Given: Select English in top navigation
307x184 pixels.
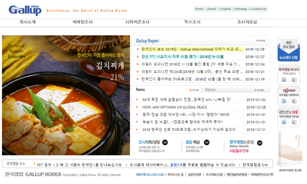Looking at the screenshot, I should click(226, 9).
